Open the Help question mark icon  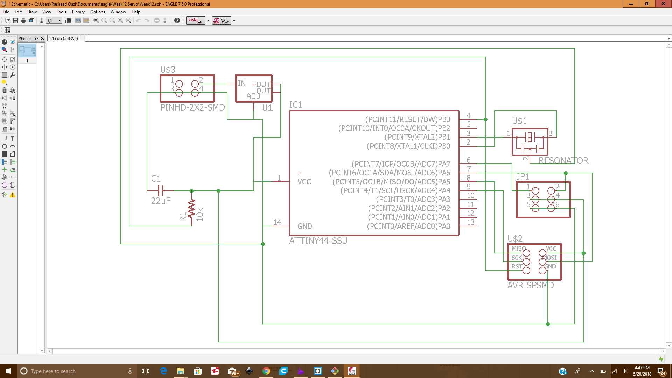coord(177,21)
